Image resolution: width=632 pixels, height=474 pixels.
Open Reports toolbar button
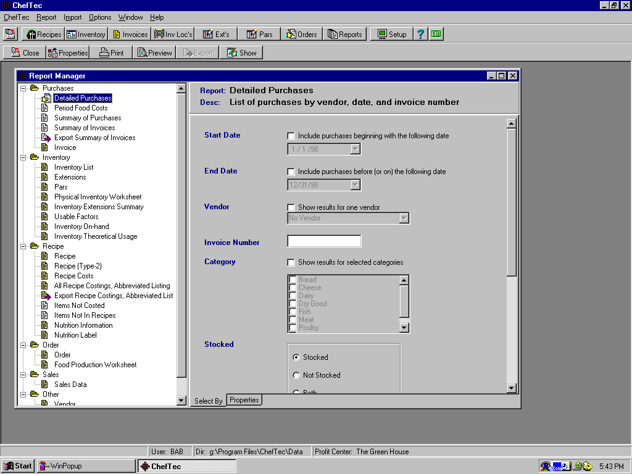345,35
